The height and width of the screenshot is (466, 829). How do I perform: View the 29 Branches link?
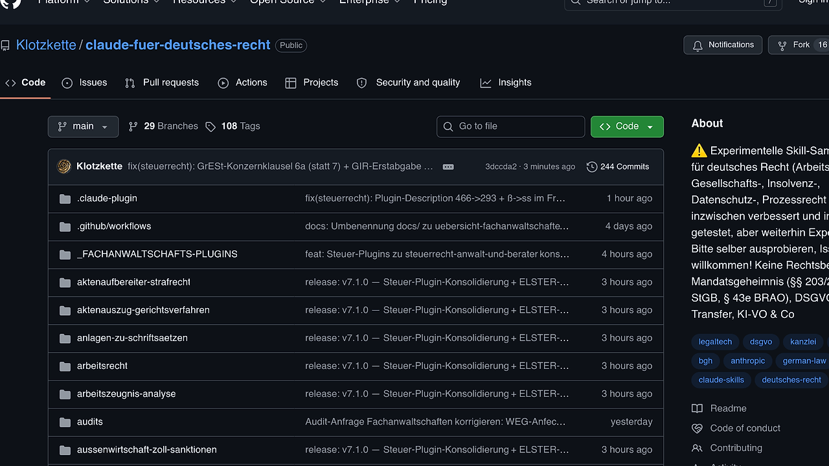click(163, 126)
